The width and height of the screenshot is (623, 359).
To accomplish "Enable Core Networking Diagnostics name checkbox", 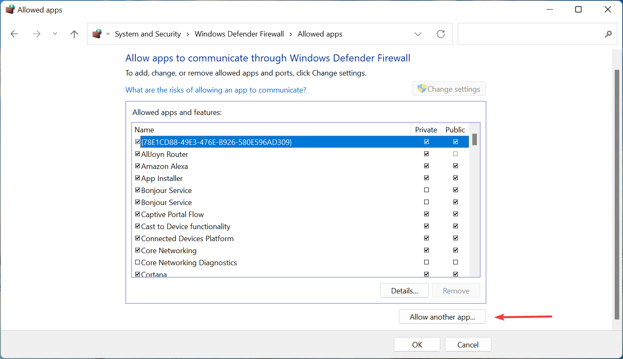I will pos(137,262).
